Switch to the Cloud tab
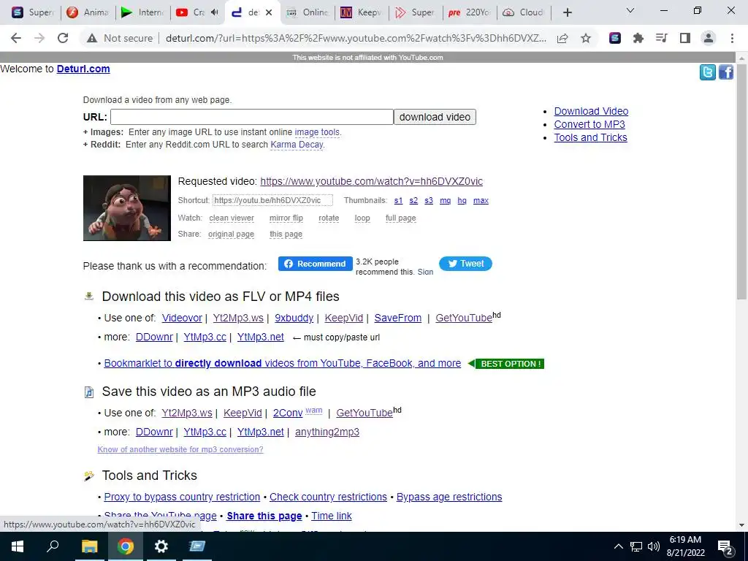This screenshot has width=748, height=561. click(x=524, y=12)
